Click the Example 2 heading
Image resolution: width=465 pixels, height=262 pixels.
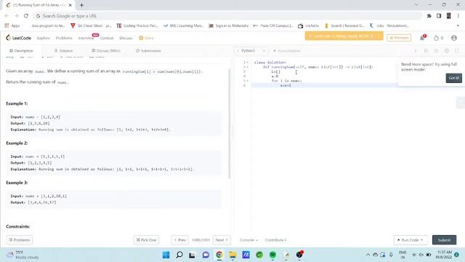tap(17, 143)
